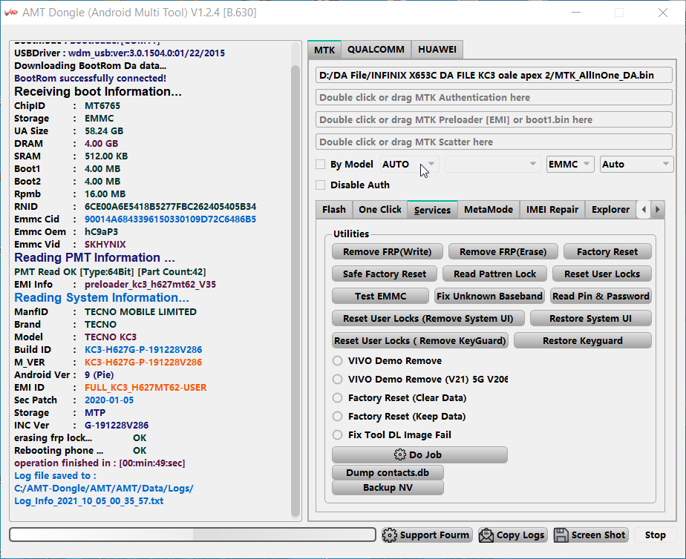Choose Factory Reset (Keep Data) option
Image resolution: width=686 pixels, height=559 pixels.
337,416
